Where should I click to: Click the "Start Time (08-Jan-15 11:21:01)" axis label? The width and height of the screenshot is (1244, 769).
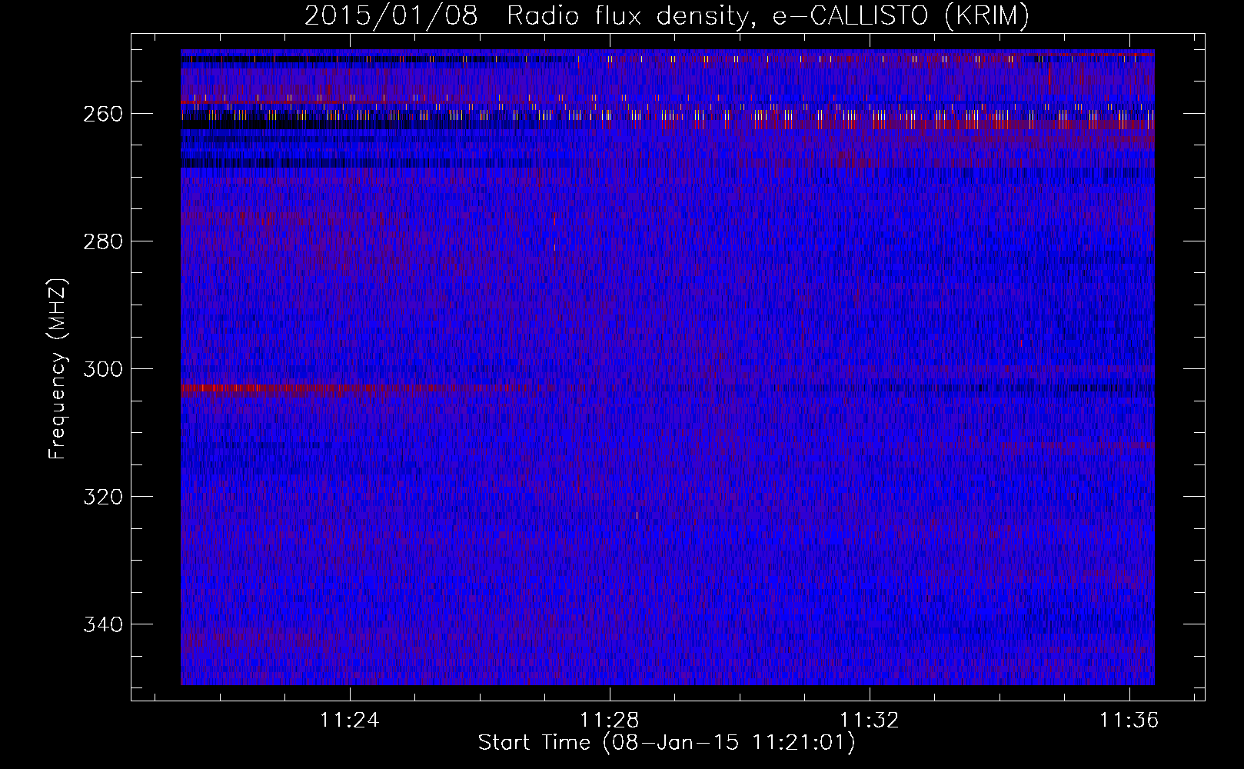coord(667,743)
